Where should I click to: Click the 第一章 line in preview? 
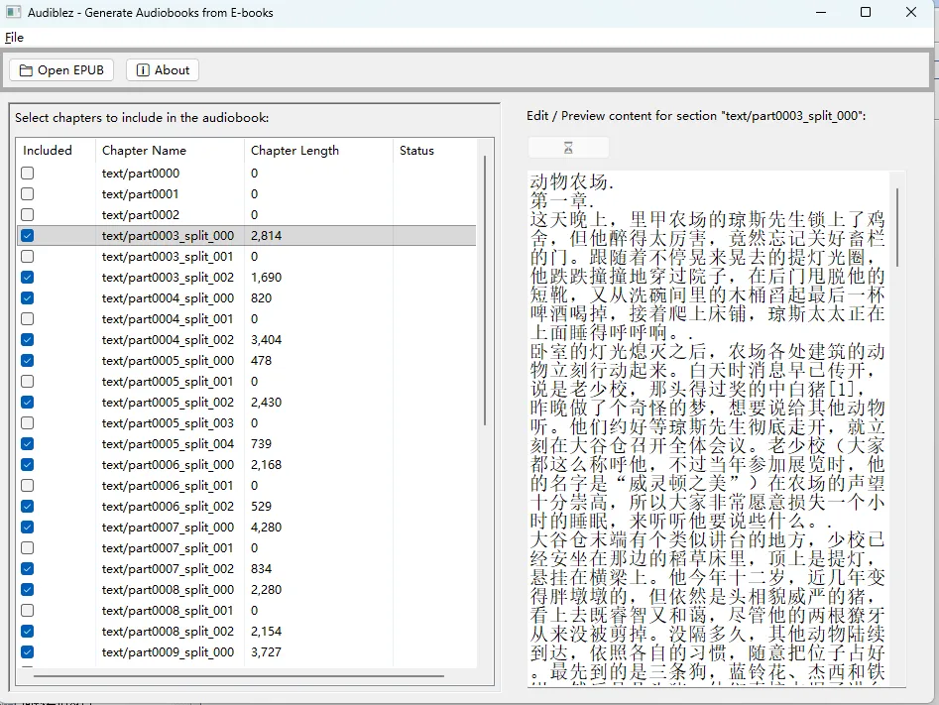(x=561, y=200)
